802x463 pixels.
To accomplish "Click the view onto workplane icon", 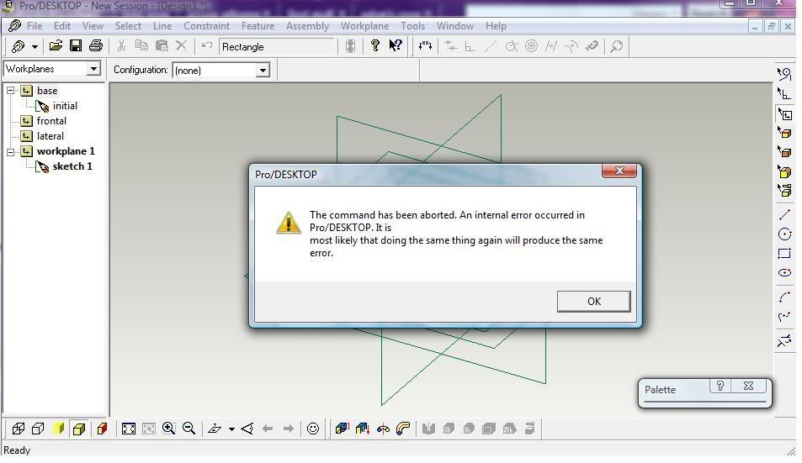I will coord(215,429).
